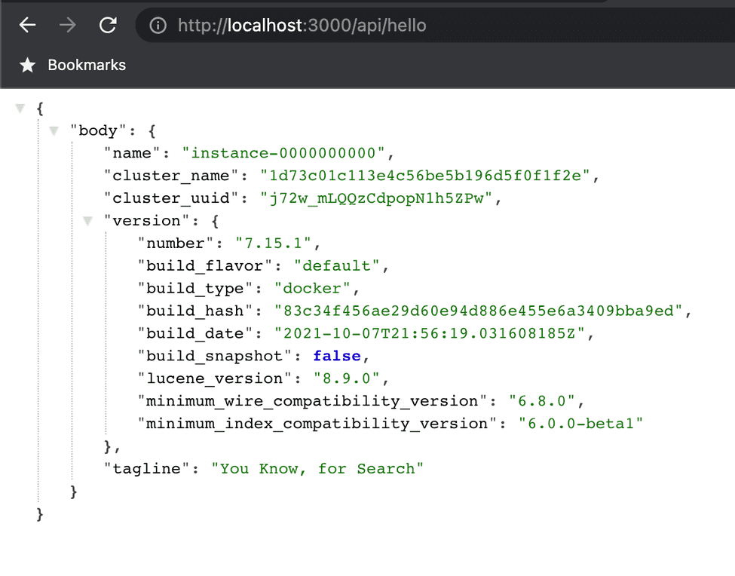Select the Bookmarks bar label
This screenshot has height=576, width=735.
(x=86, y=65)
